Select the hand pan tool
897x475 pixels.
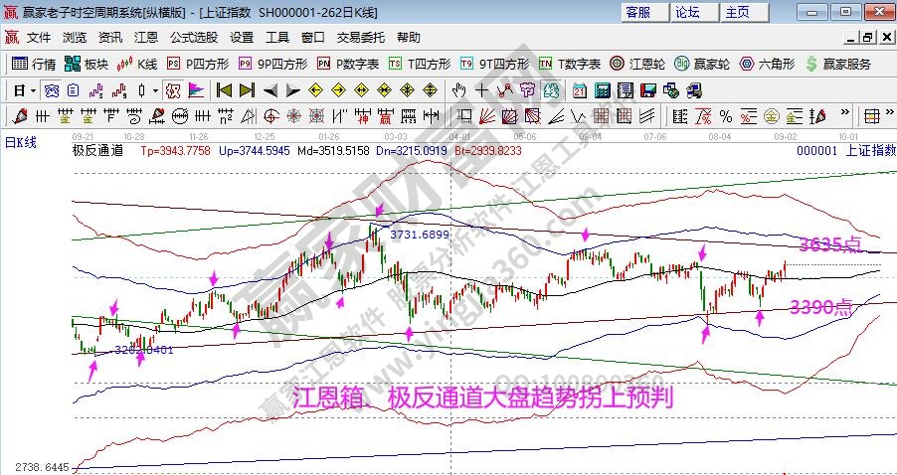click(x=459, y=90)
